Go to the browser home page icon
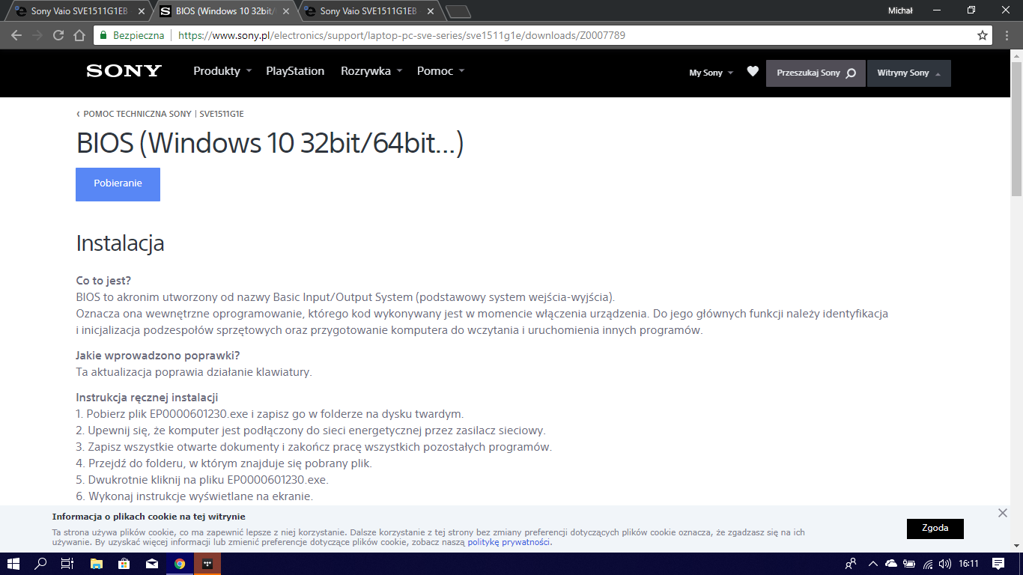Screen dimensions: 1023x575 pos(79,35)
